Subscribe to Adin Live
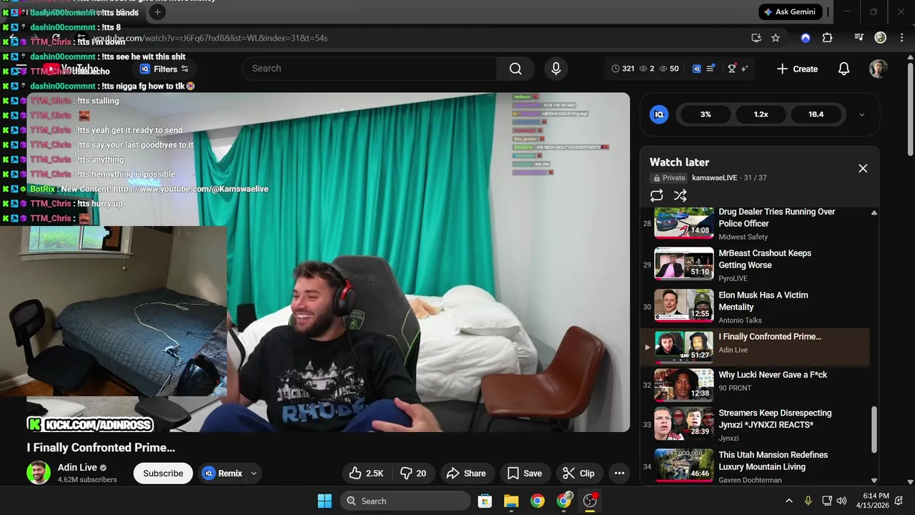 (163, 474)
